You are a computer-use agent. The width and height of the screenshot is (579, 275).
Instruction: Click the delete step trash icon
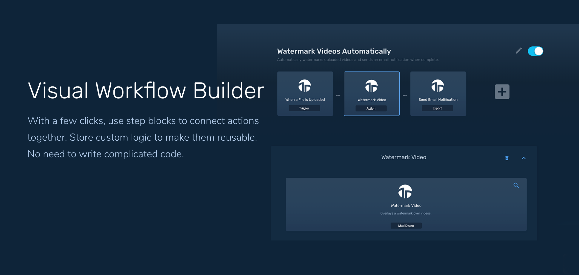coord(507,158)
